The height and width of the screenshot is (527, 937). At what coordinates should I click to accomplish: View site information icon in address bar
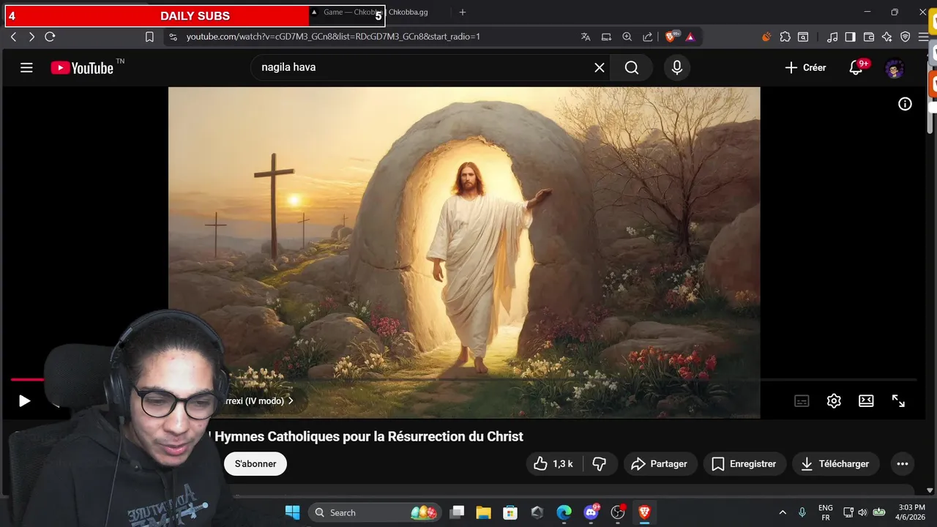click(173, 37)
